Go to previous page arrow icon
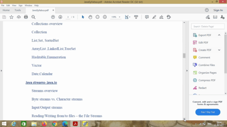Screen dimensions: 227x127 pyautogui.click(x=53, y=17)
